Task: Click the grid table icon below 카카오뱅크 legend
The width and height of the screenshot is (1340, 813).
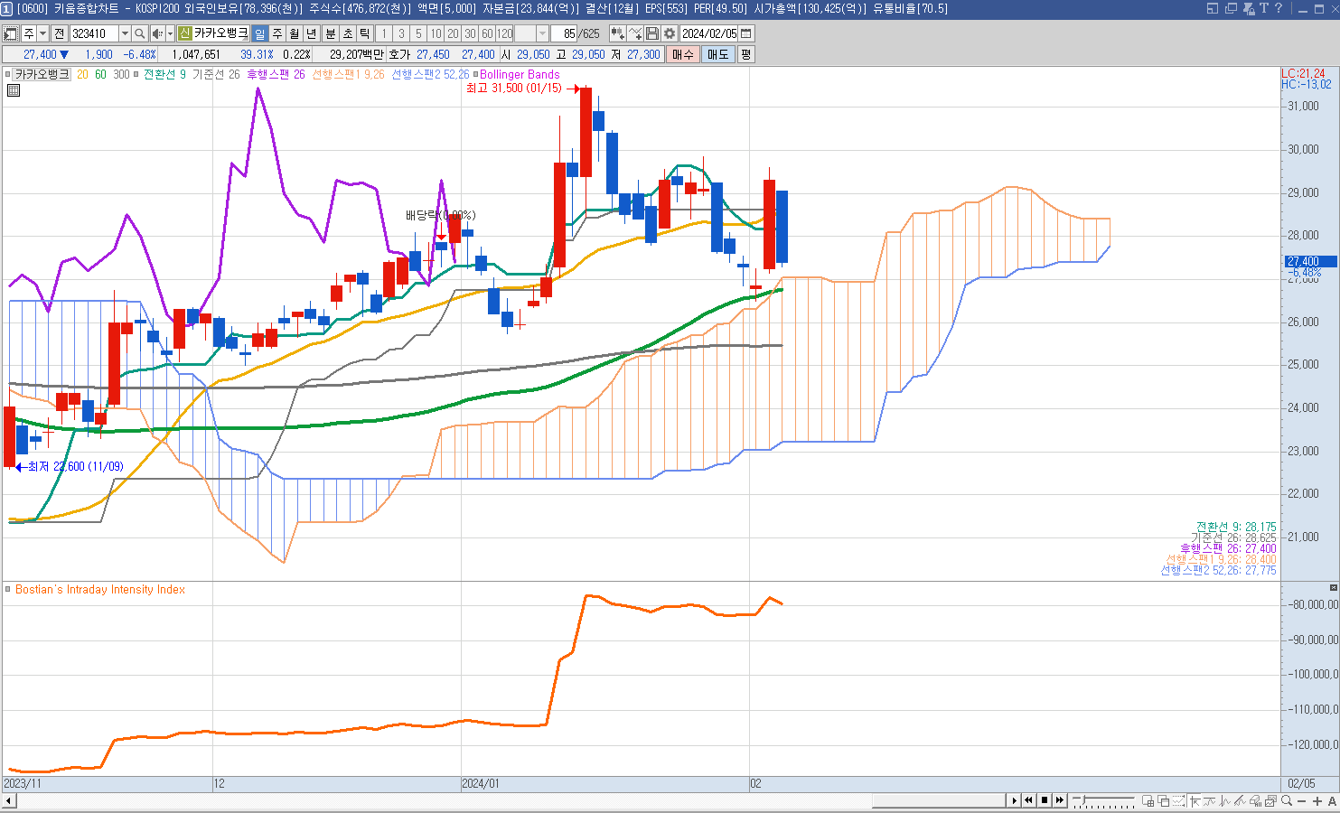Action: [x=14, y=90]
